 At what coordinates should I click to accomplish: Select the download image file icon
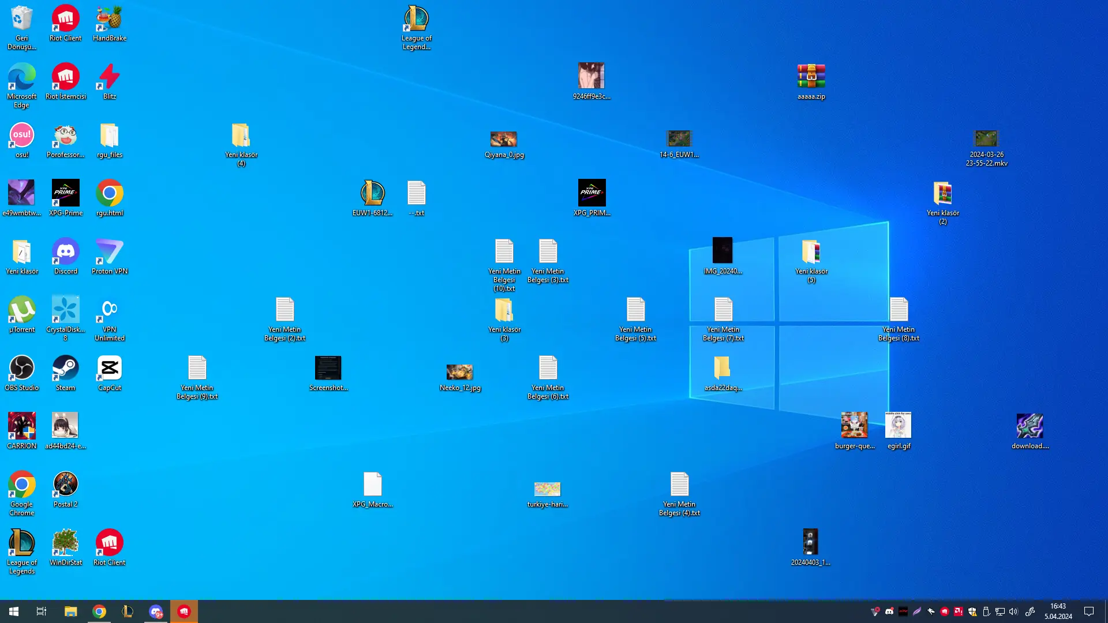[1031, 431]
